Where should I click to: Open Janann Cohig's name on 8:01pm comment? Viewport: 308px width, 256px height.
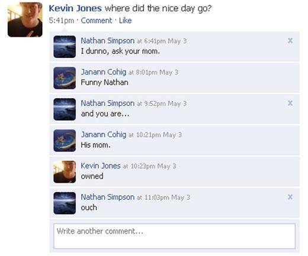[104, 72]
